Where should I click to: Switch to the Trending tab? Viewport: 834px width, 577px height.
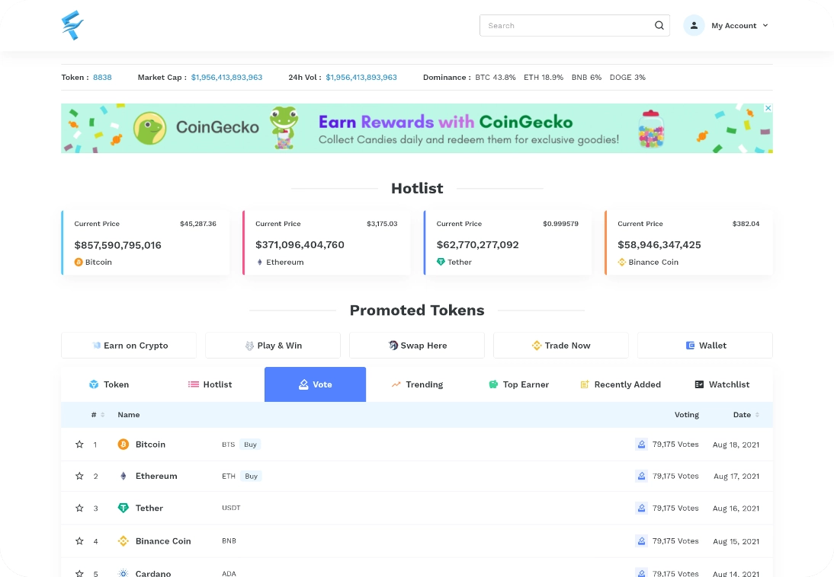coord(417,384)
